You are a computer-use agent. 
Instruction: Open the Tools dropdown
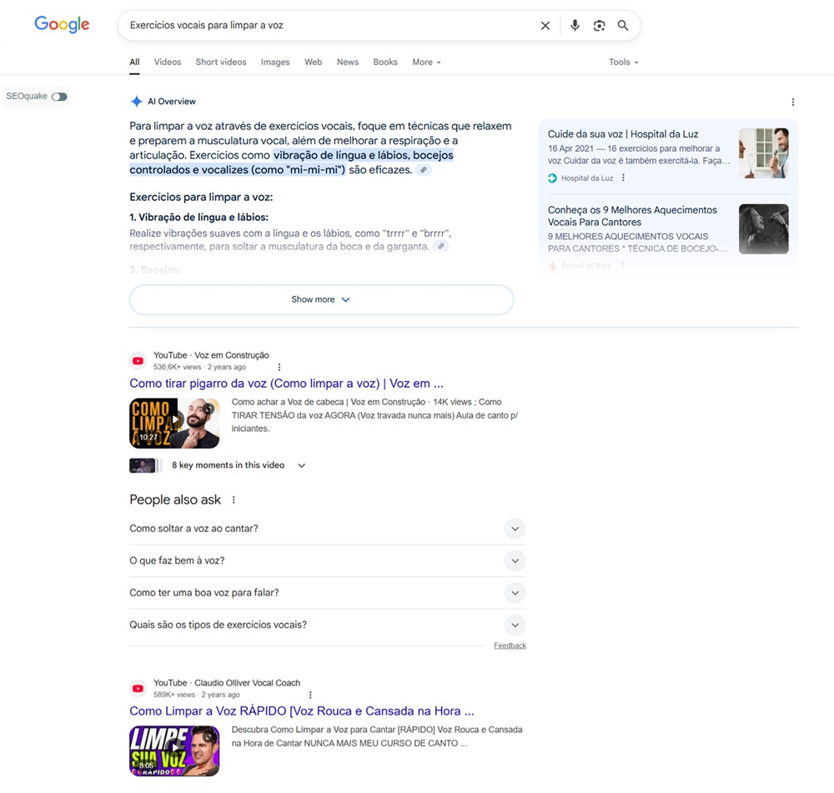(623, 62)
